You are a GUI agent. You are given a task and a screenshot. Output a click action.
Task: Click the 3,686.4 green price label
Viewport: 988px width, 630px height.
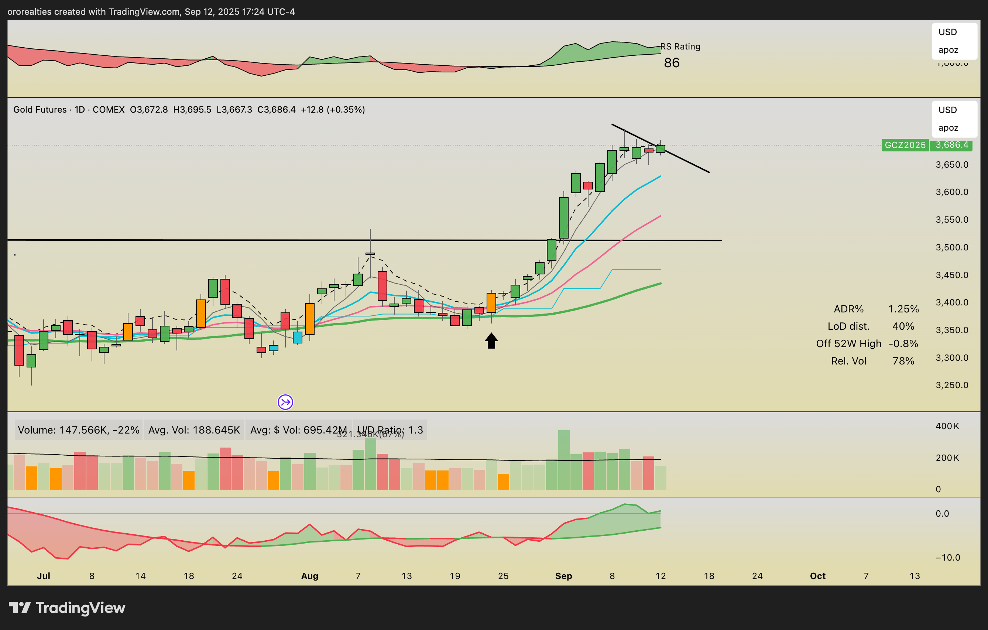click(x=951, y=145)
